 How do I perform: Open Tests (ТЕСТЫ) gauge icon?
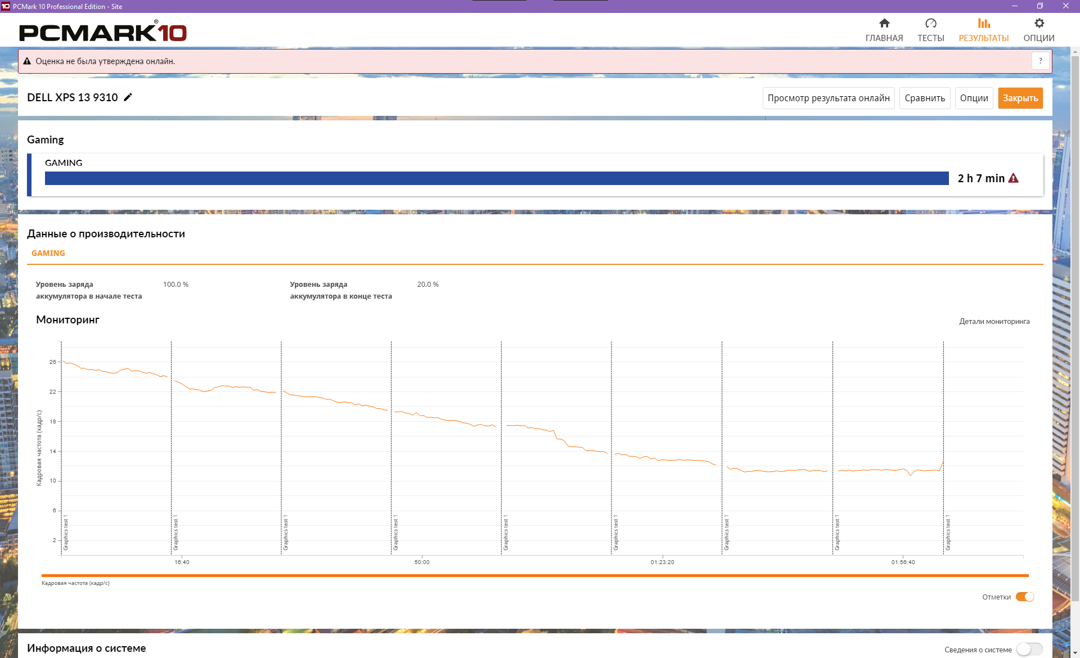930,24
